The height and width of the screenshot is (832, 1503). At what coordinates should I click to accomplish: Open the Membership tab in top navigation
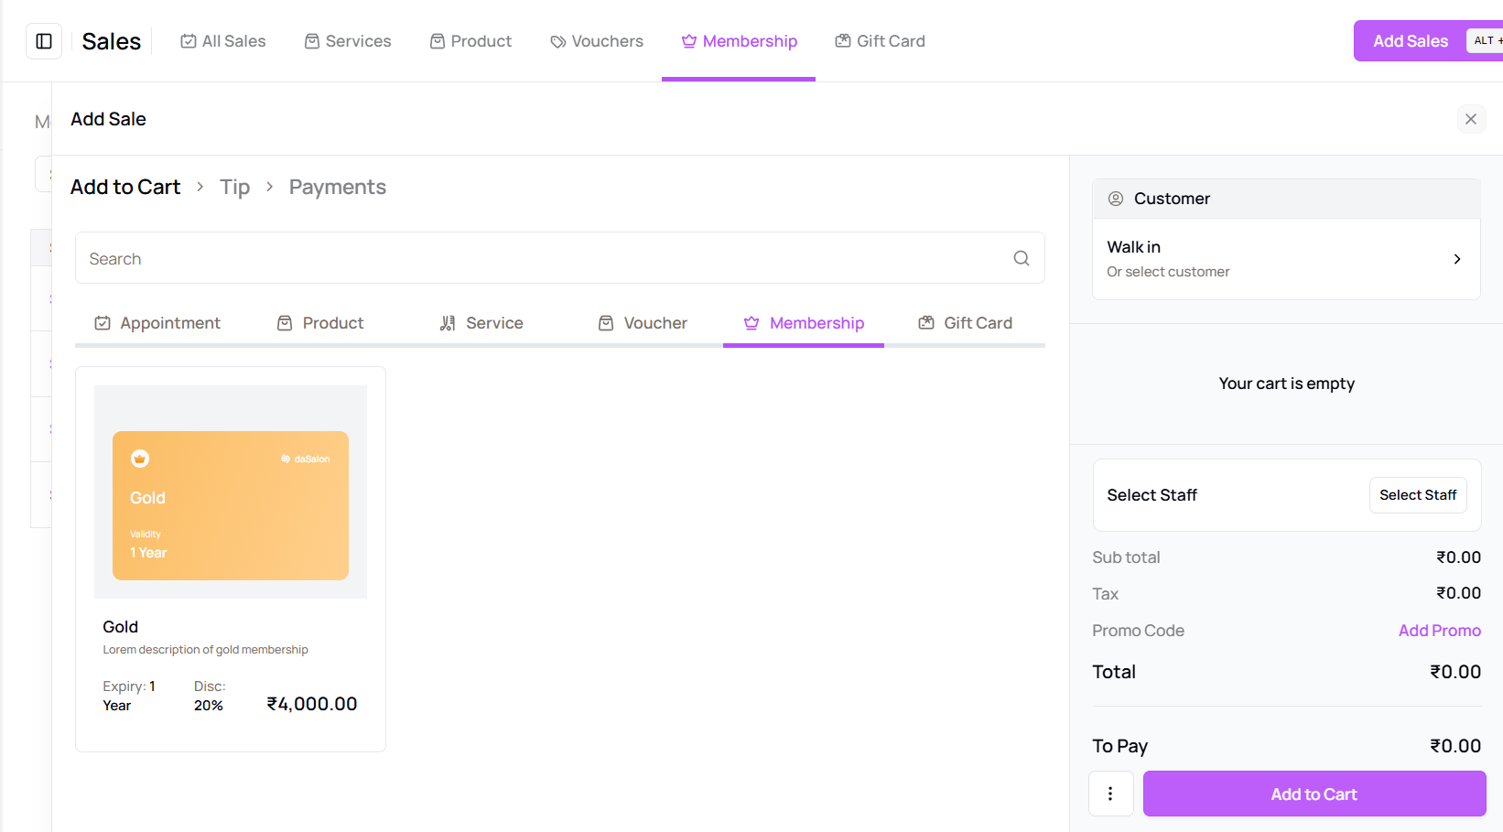tap(740, 41)
